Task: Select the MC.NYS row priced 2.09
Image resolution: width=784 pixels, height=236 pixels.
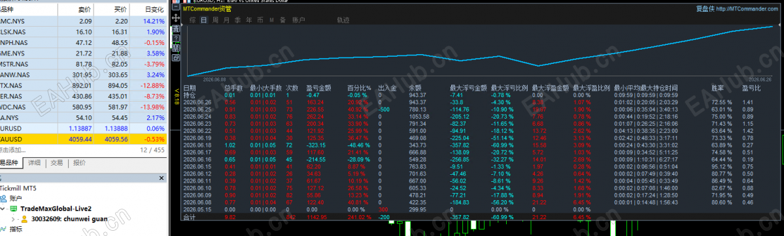Action: [x=84, y=21]
